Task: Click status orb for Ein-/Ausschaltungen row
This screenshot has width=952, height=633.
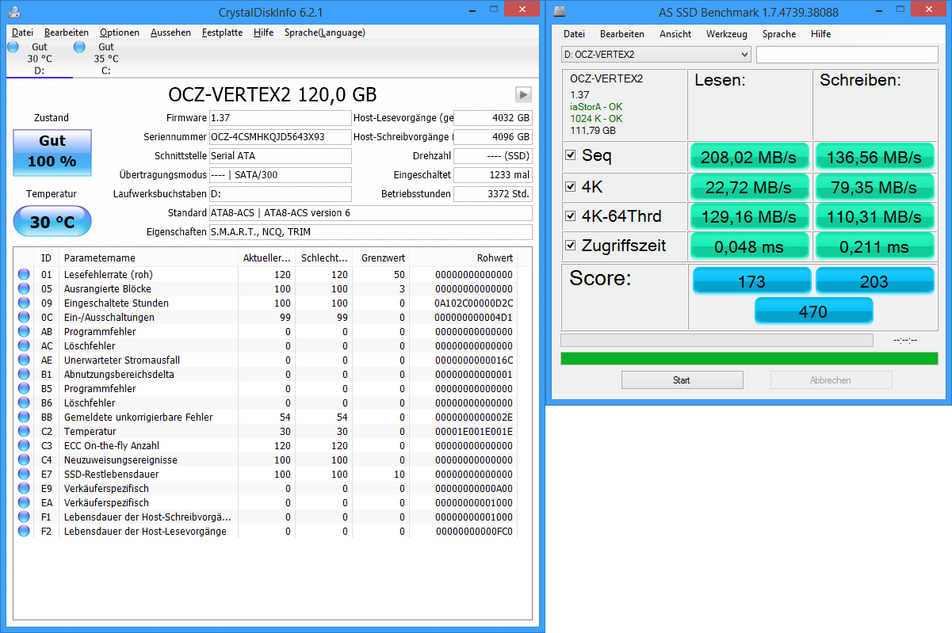Action: pyautogui.click(x=24, y=318)
